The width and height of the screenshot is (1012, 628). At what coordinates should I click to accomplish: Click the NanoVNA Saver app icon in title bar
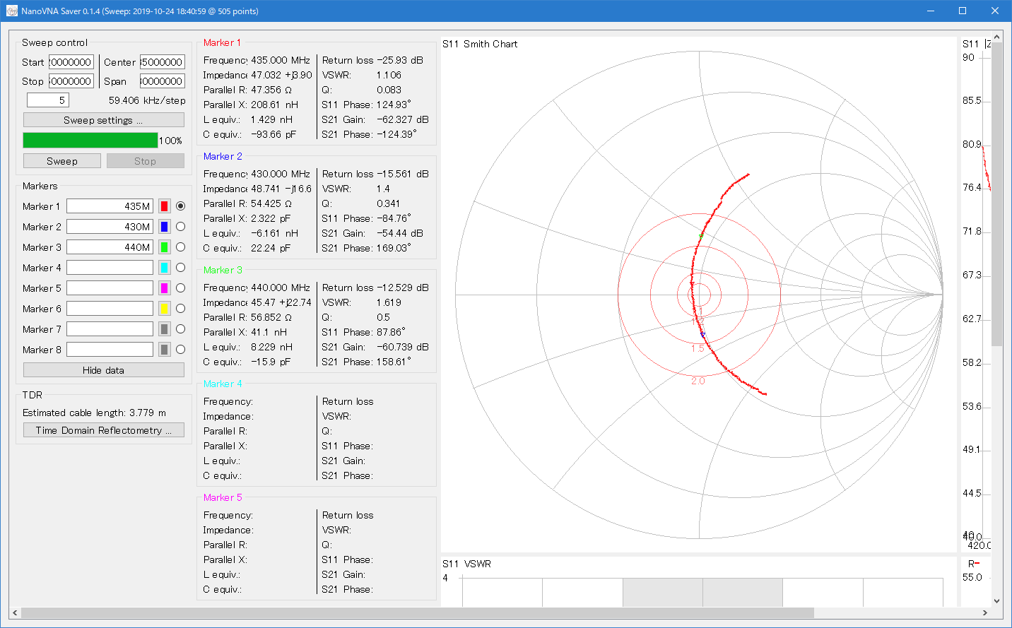12,11
